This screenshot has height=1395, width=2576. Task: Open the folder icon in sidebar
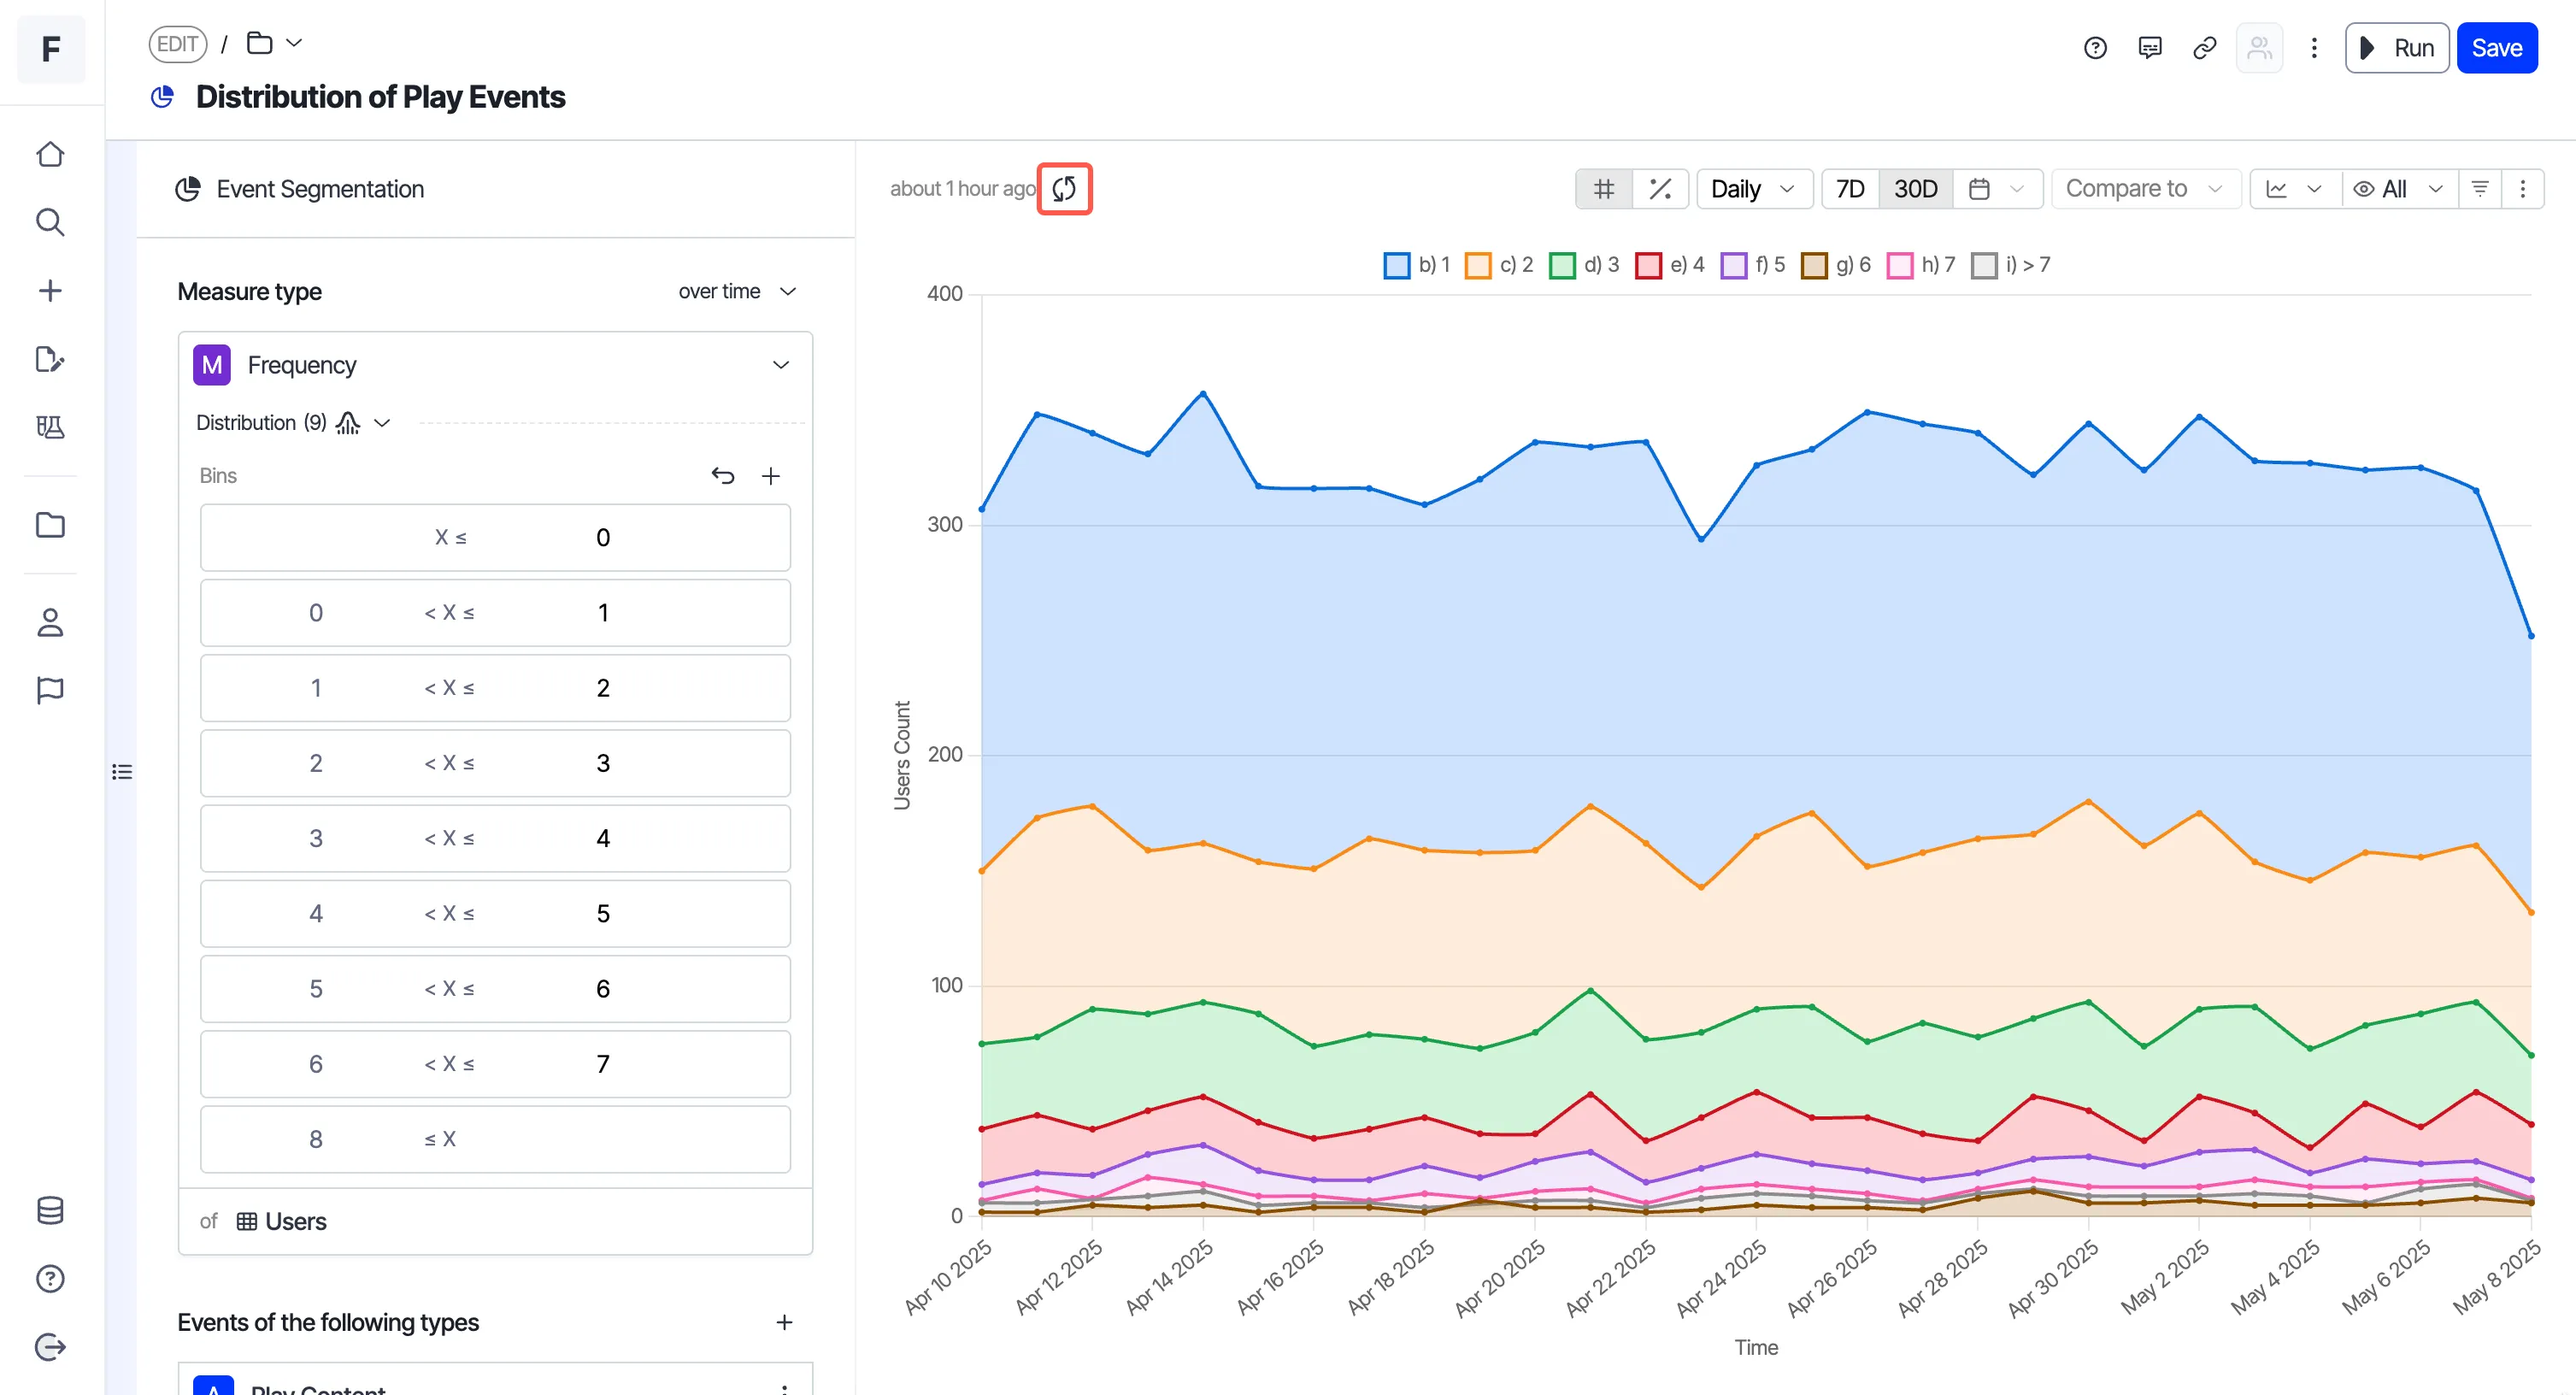[x=50, y=525]
